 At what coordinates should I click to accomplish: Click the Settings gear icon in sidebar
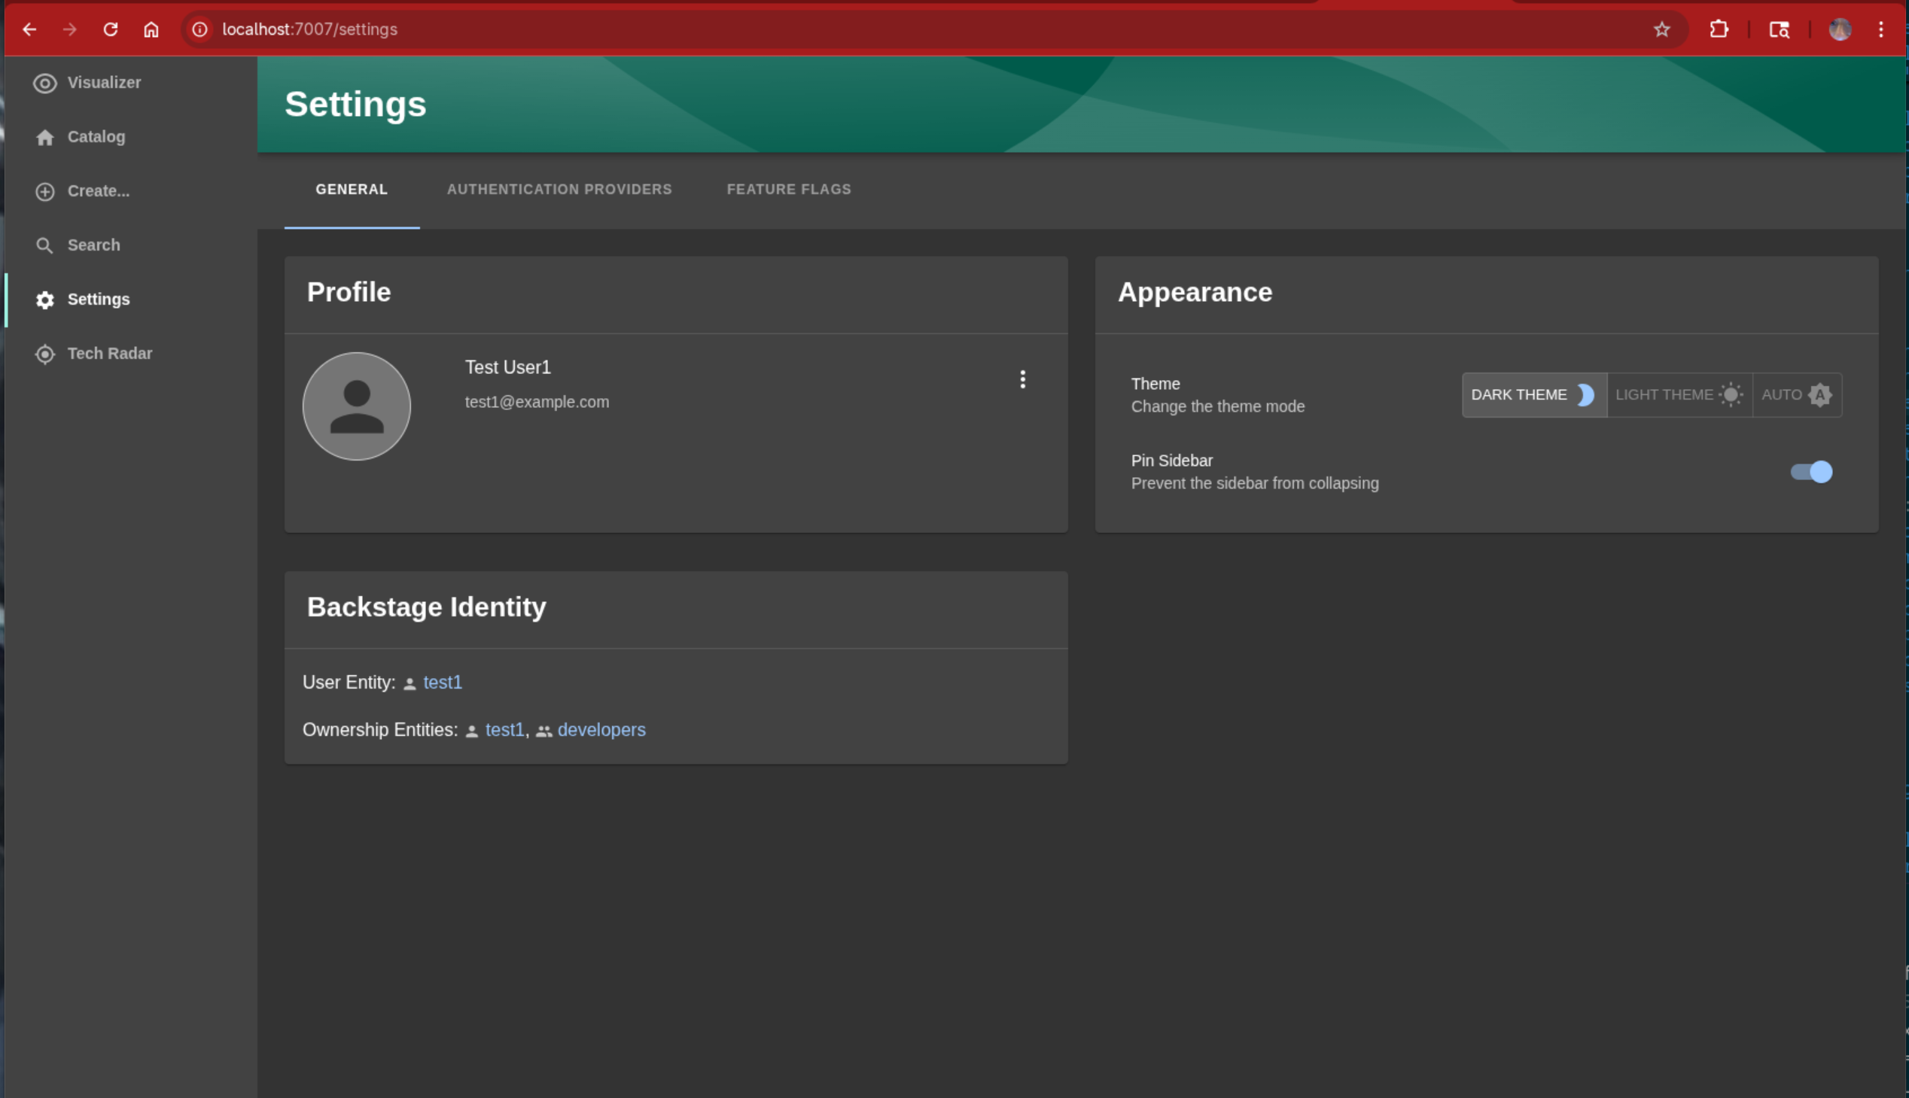[44, 300]
